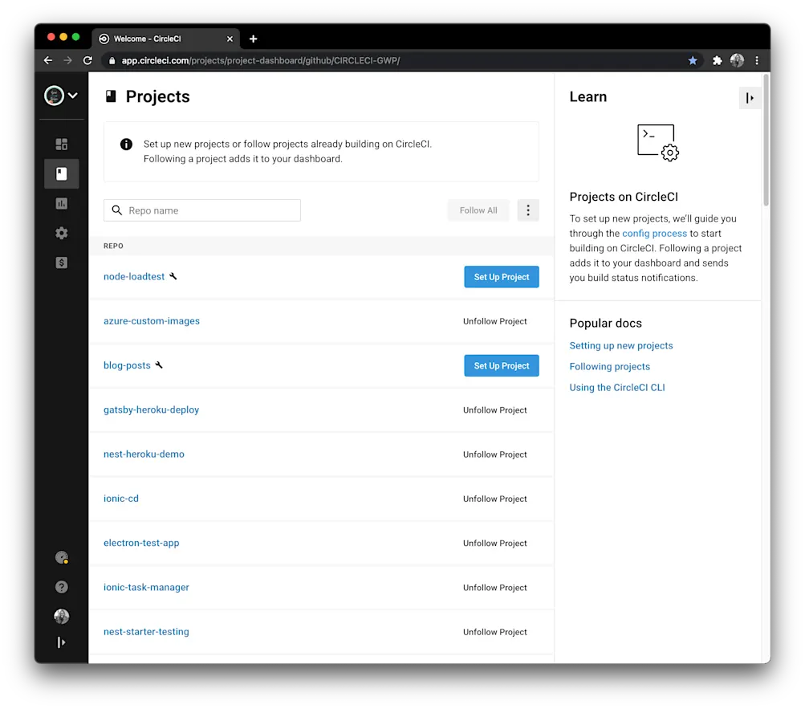The image size is (805, 709).
Task: Follow the Setting up new projects doc link
Action: (621, 345)
